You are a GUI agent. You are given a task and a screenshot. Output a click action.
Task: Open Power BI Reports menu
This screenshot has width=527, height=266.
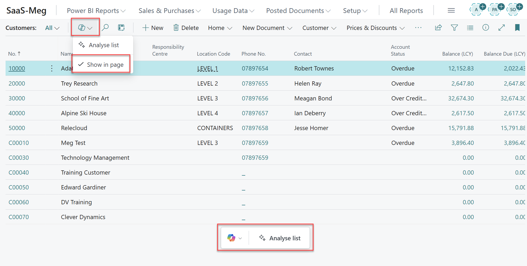tap(96, 11)
